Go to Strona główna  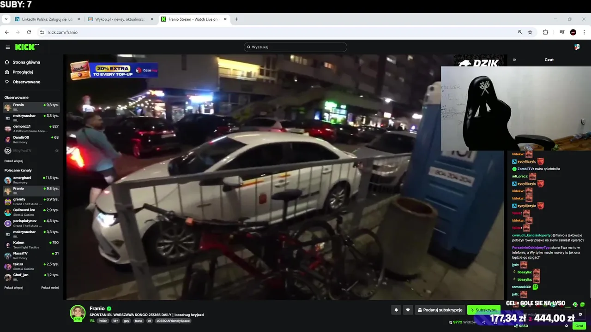point(26,62)
